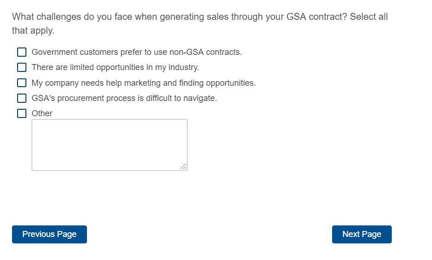Click the 'that apply.' text on second question line
The width and height of the screenshot is (432, 260).
coord(33,31)
